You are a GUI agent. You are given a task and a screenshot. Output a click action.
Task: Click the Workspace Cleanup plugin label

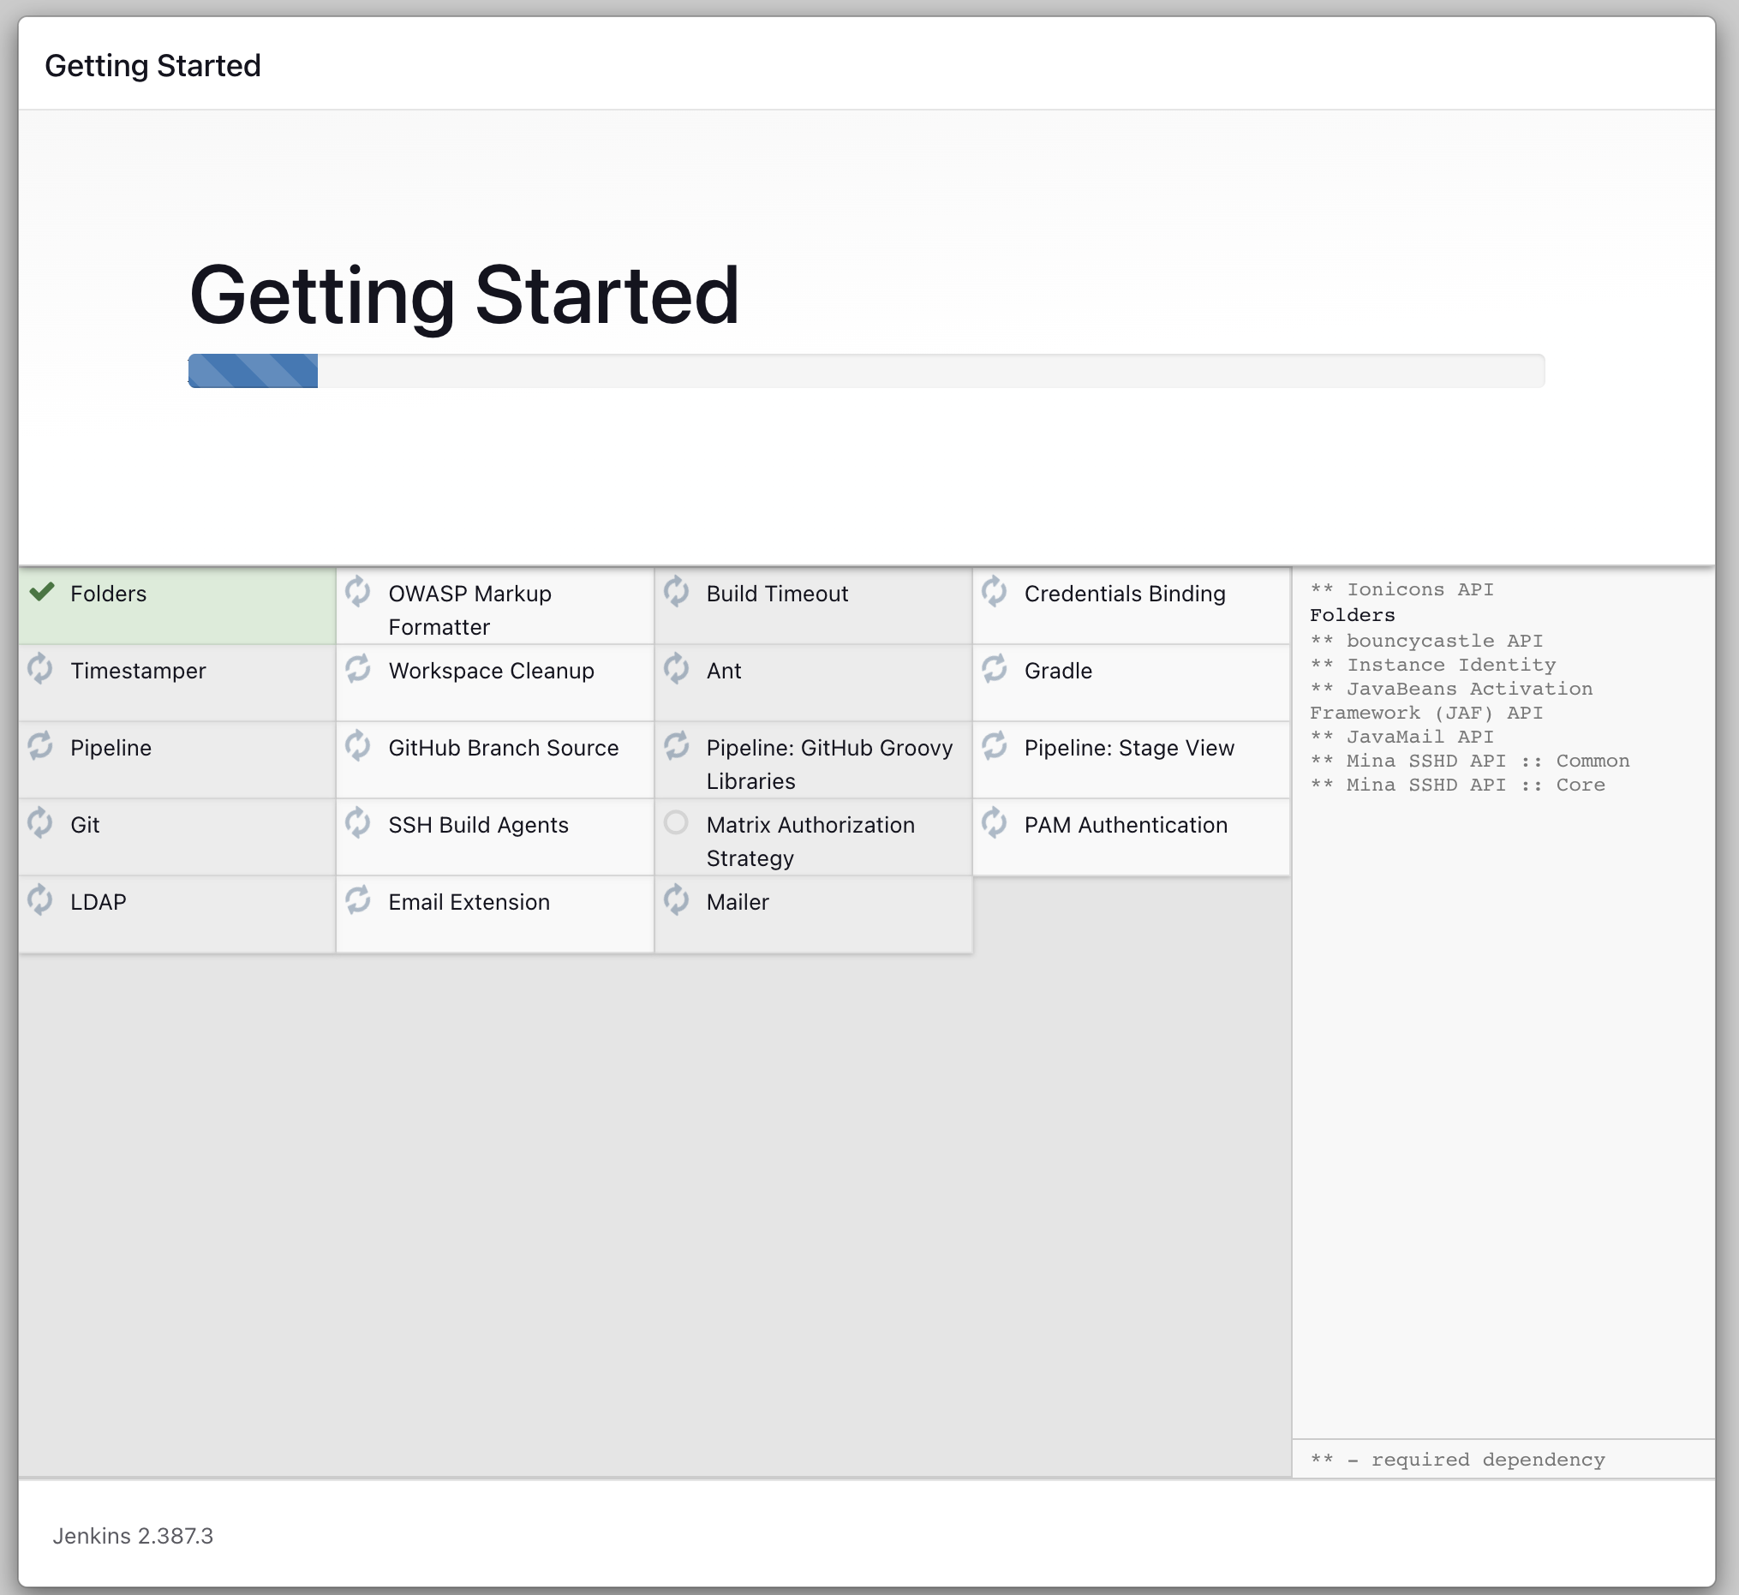491,671
